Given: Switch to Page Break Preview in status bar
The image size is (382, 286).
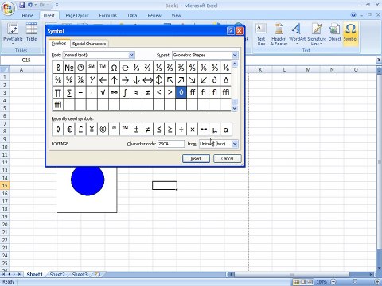Looking at the screenshot, I should 310,282.
